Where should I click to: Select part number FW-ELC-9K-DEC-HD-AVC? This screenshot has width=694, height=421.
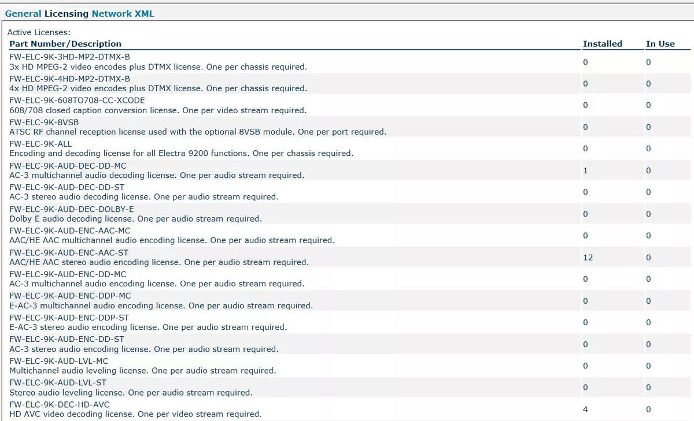[x=60, y=404]
